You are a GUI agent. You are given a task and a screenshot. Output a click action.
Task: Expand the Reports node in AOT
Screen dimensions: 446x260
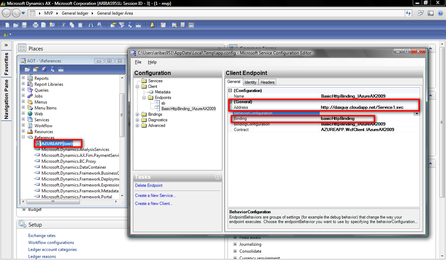tap(23, 78)
